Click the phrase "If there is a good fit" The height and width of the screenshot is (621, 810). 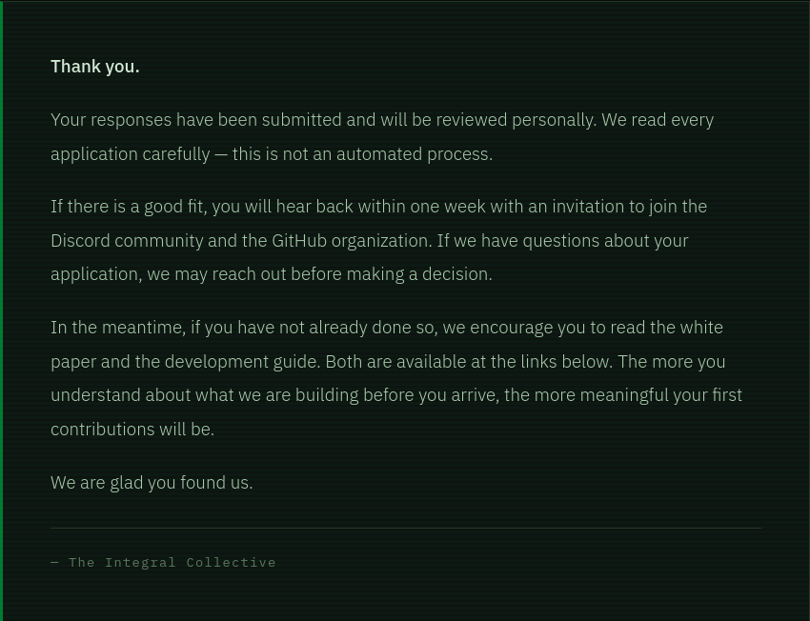coord(127,207)
